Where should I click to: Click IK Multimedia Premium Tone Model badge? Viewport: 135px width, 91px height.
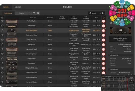(120, 39)
